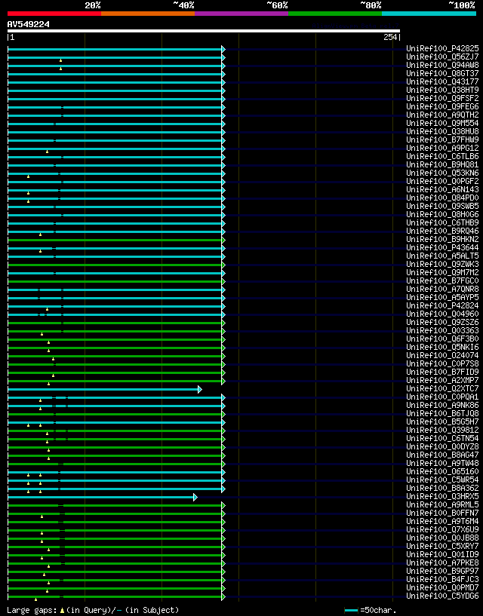Click the cyan =50char scale bar
The width and height of the screenshot is (483, 616).
[351, 610]
